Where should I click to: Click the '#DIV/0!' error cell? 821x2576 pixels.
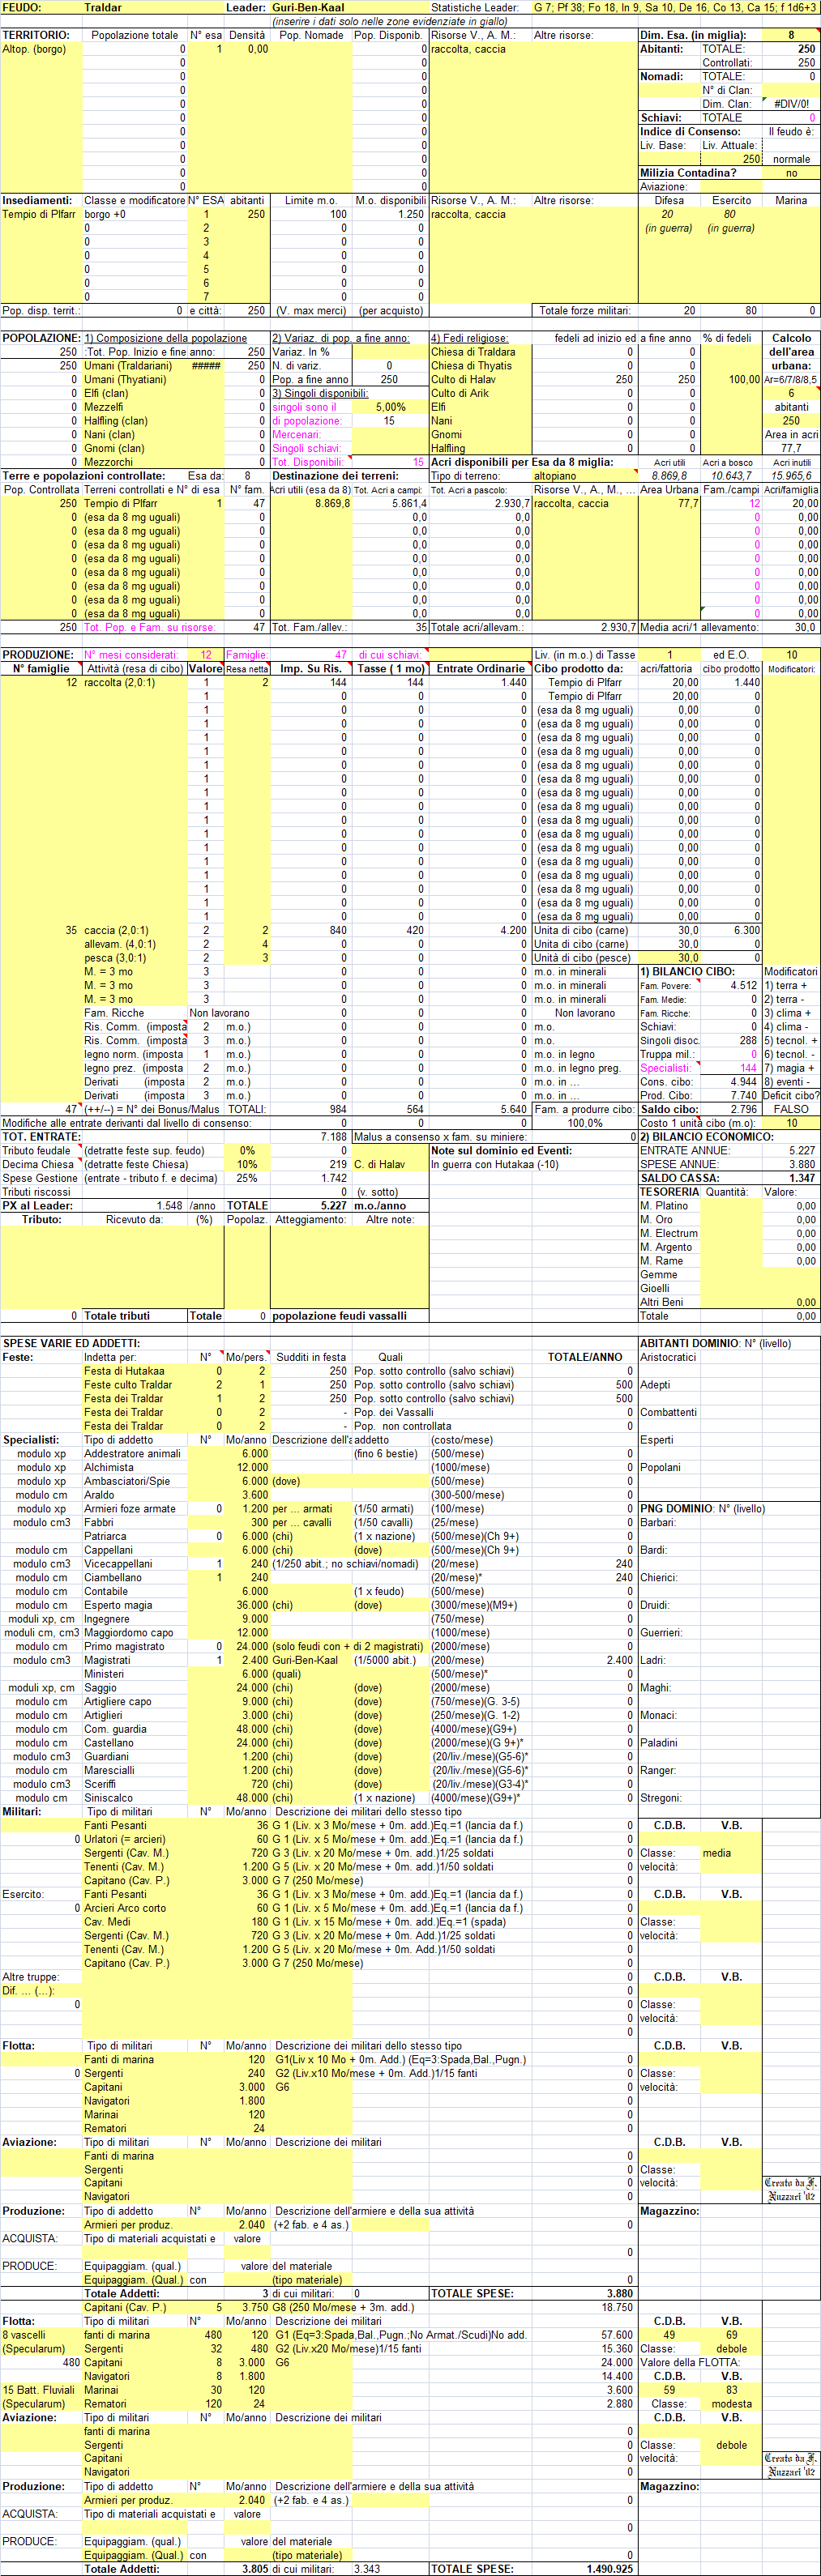[791, 104]
